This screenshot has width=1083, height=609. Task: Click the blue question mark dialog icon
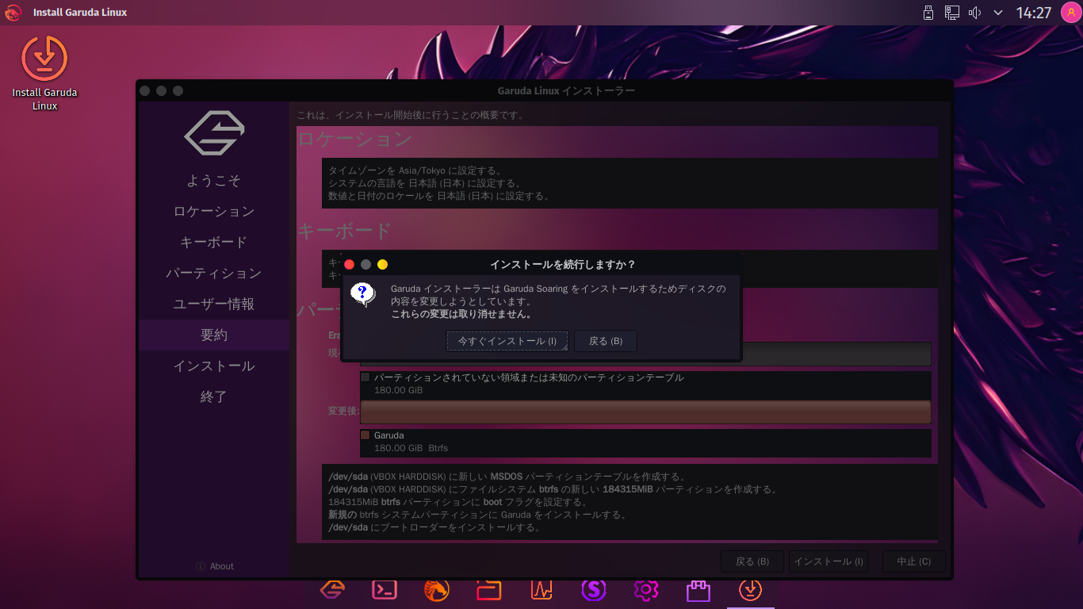[363, 295]
